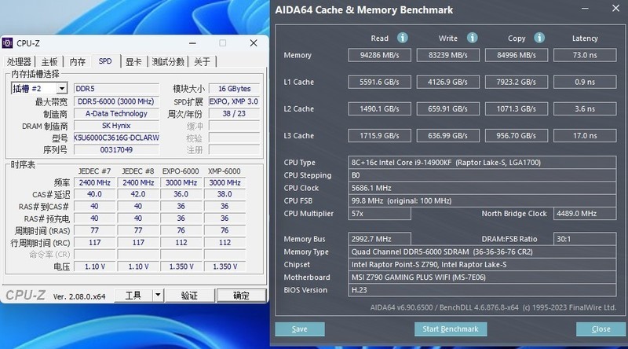Click the L1 Cache Write value 4126.9 GB/s

(447, 82)
